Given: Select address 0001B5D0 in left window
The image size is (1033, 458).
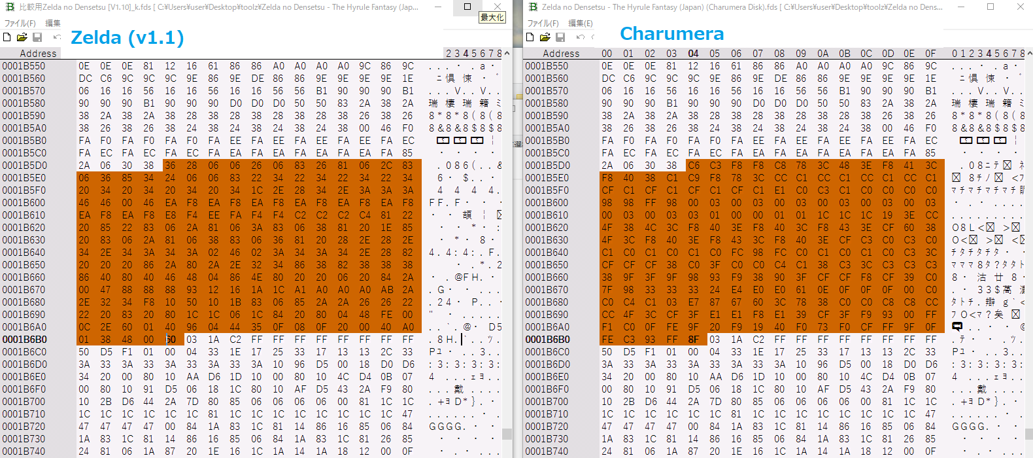Looking at the screenshot, I should pyautogui.click(x=24, y=166).
